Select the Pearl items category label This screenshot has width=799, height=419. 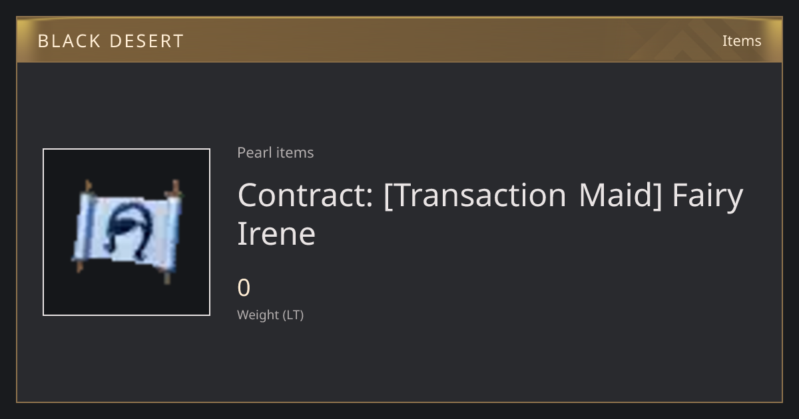tap(275, 152)
